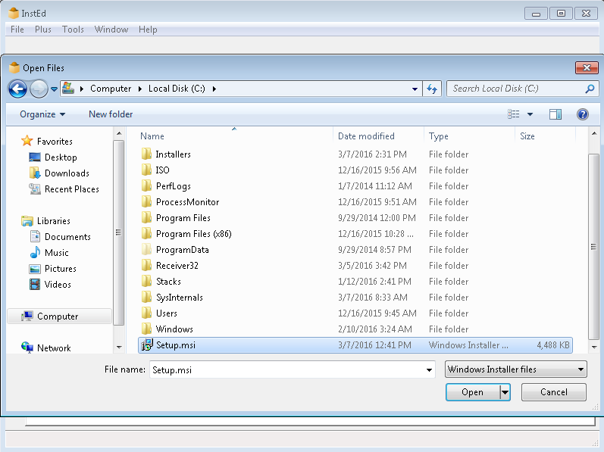Viewport: 604px width, 452px height.
Task: Select the Installers folder icon
Action: (x=146, y=154)
